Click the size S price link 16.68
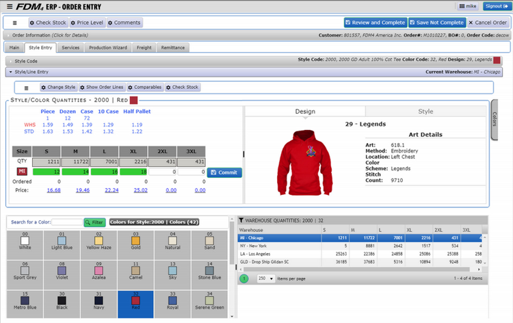 pos(53,190)
